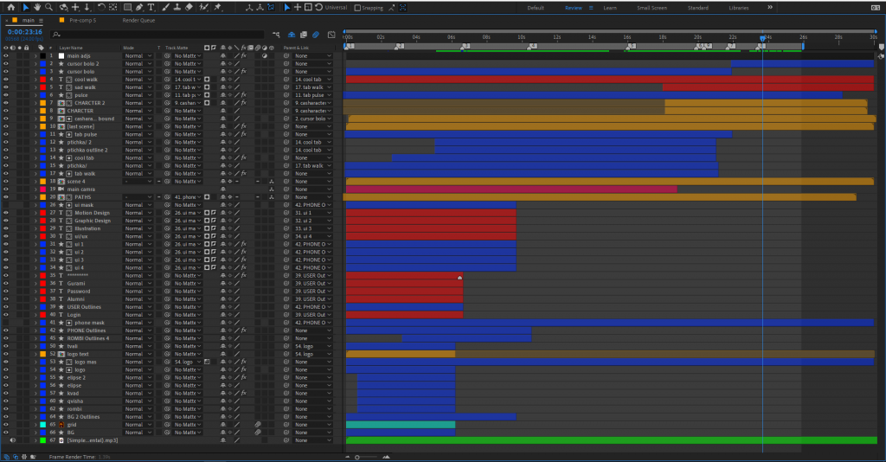Viewport: 886px width, 462px height.
Task: Toggle visibility of cursor bolo 2 layer
Action: (x=6, y=63)
